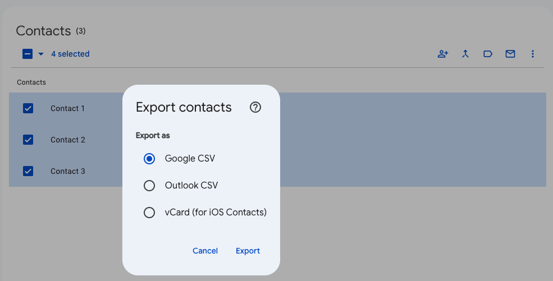Click the Contact 1 row name
The image size is (553, 281).
(67, 108)
